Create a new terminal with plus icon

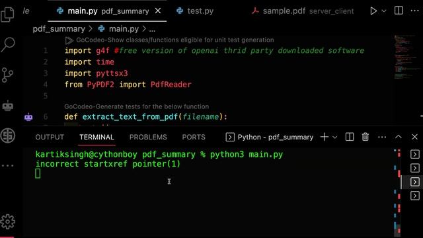pos(325,137)
